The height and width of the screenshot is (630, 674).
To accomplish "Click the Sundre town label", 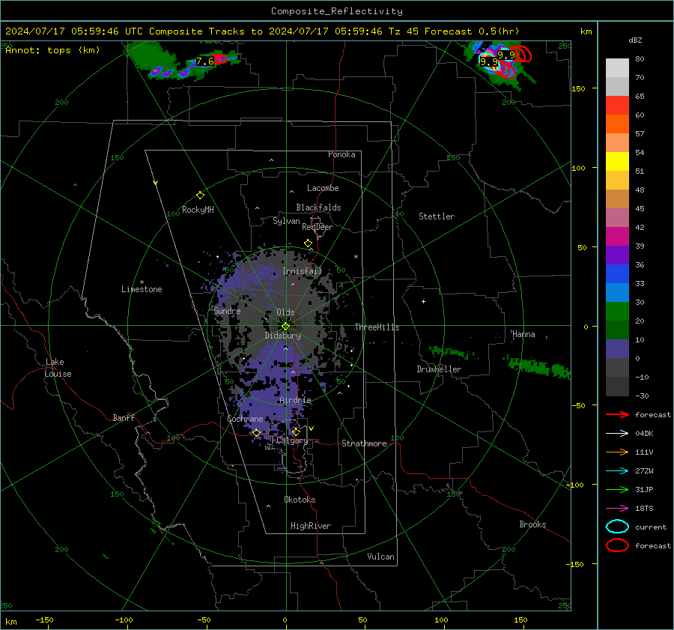I will pyautogui.click(x=227, y=311).
